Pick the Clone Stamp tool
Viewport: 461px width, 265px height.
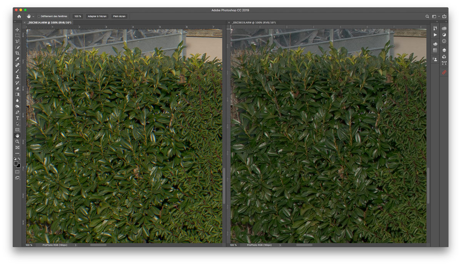[17, 77]
